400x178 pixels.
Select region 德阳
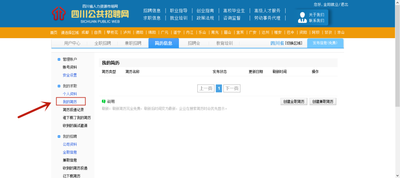tap(139, 32)
